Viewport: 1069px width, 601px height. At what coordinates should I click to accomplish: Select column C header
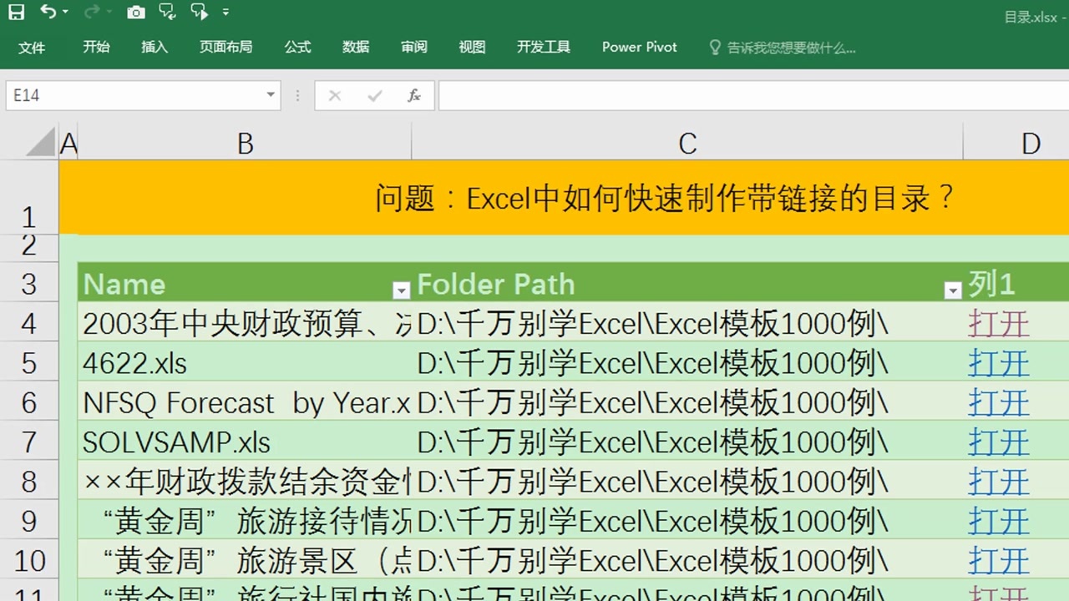click(x=687, y=144)
